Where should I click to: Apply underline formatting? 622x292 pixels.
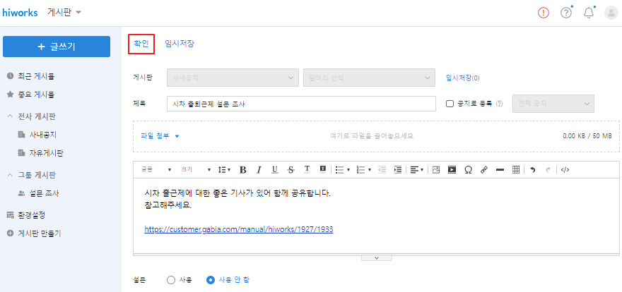click(274, 170)
